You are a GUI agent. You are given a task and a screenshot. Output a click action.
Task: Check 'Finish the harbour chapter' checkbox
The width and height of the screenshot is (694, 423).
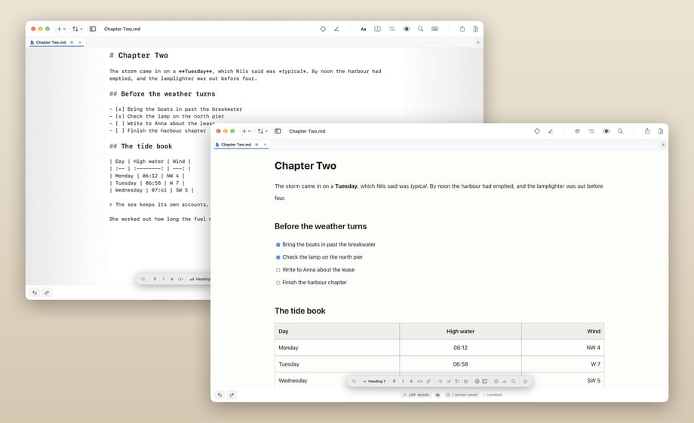(278, 283)
